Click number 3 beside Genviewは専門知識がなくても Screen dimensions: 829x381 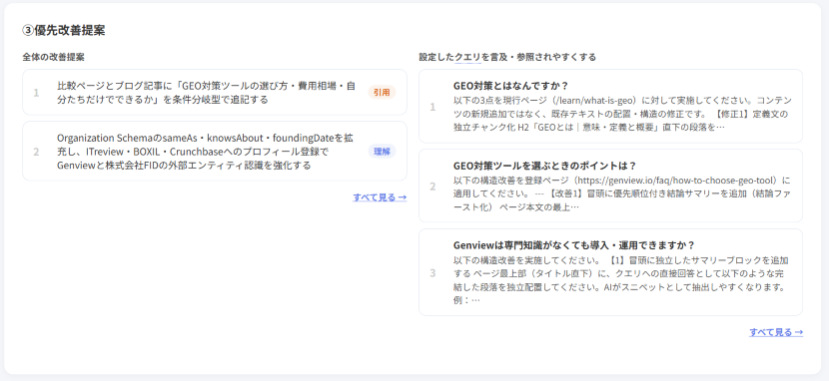coord(432,273)
